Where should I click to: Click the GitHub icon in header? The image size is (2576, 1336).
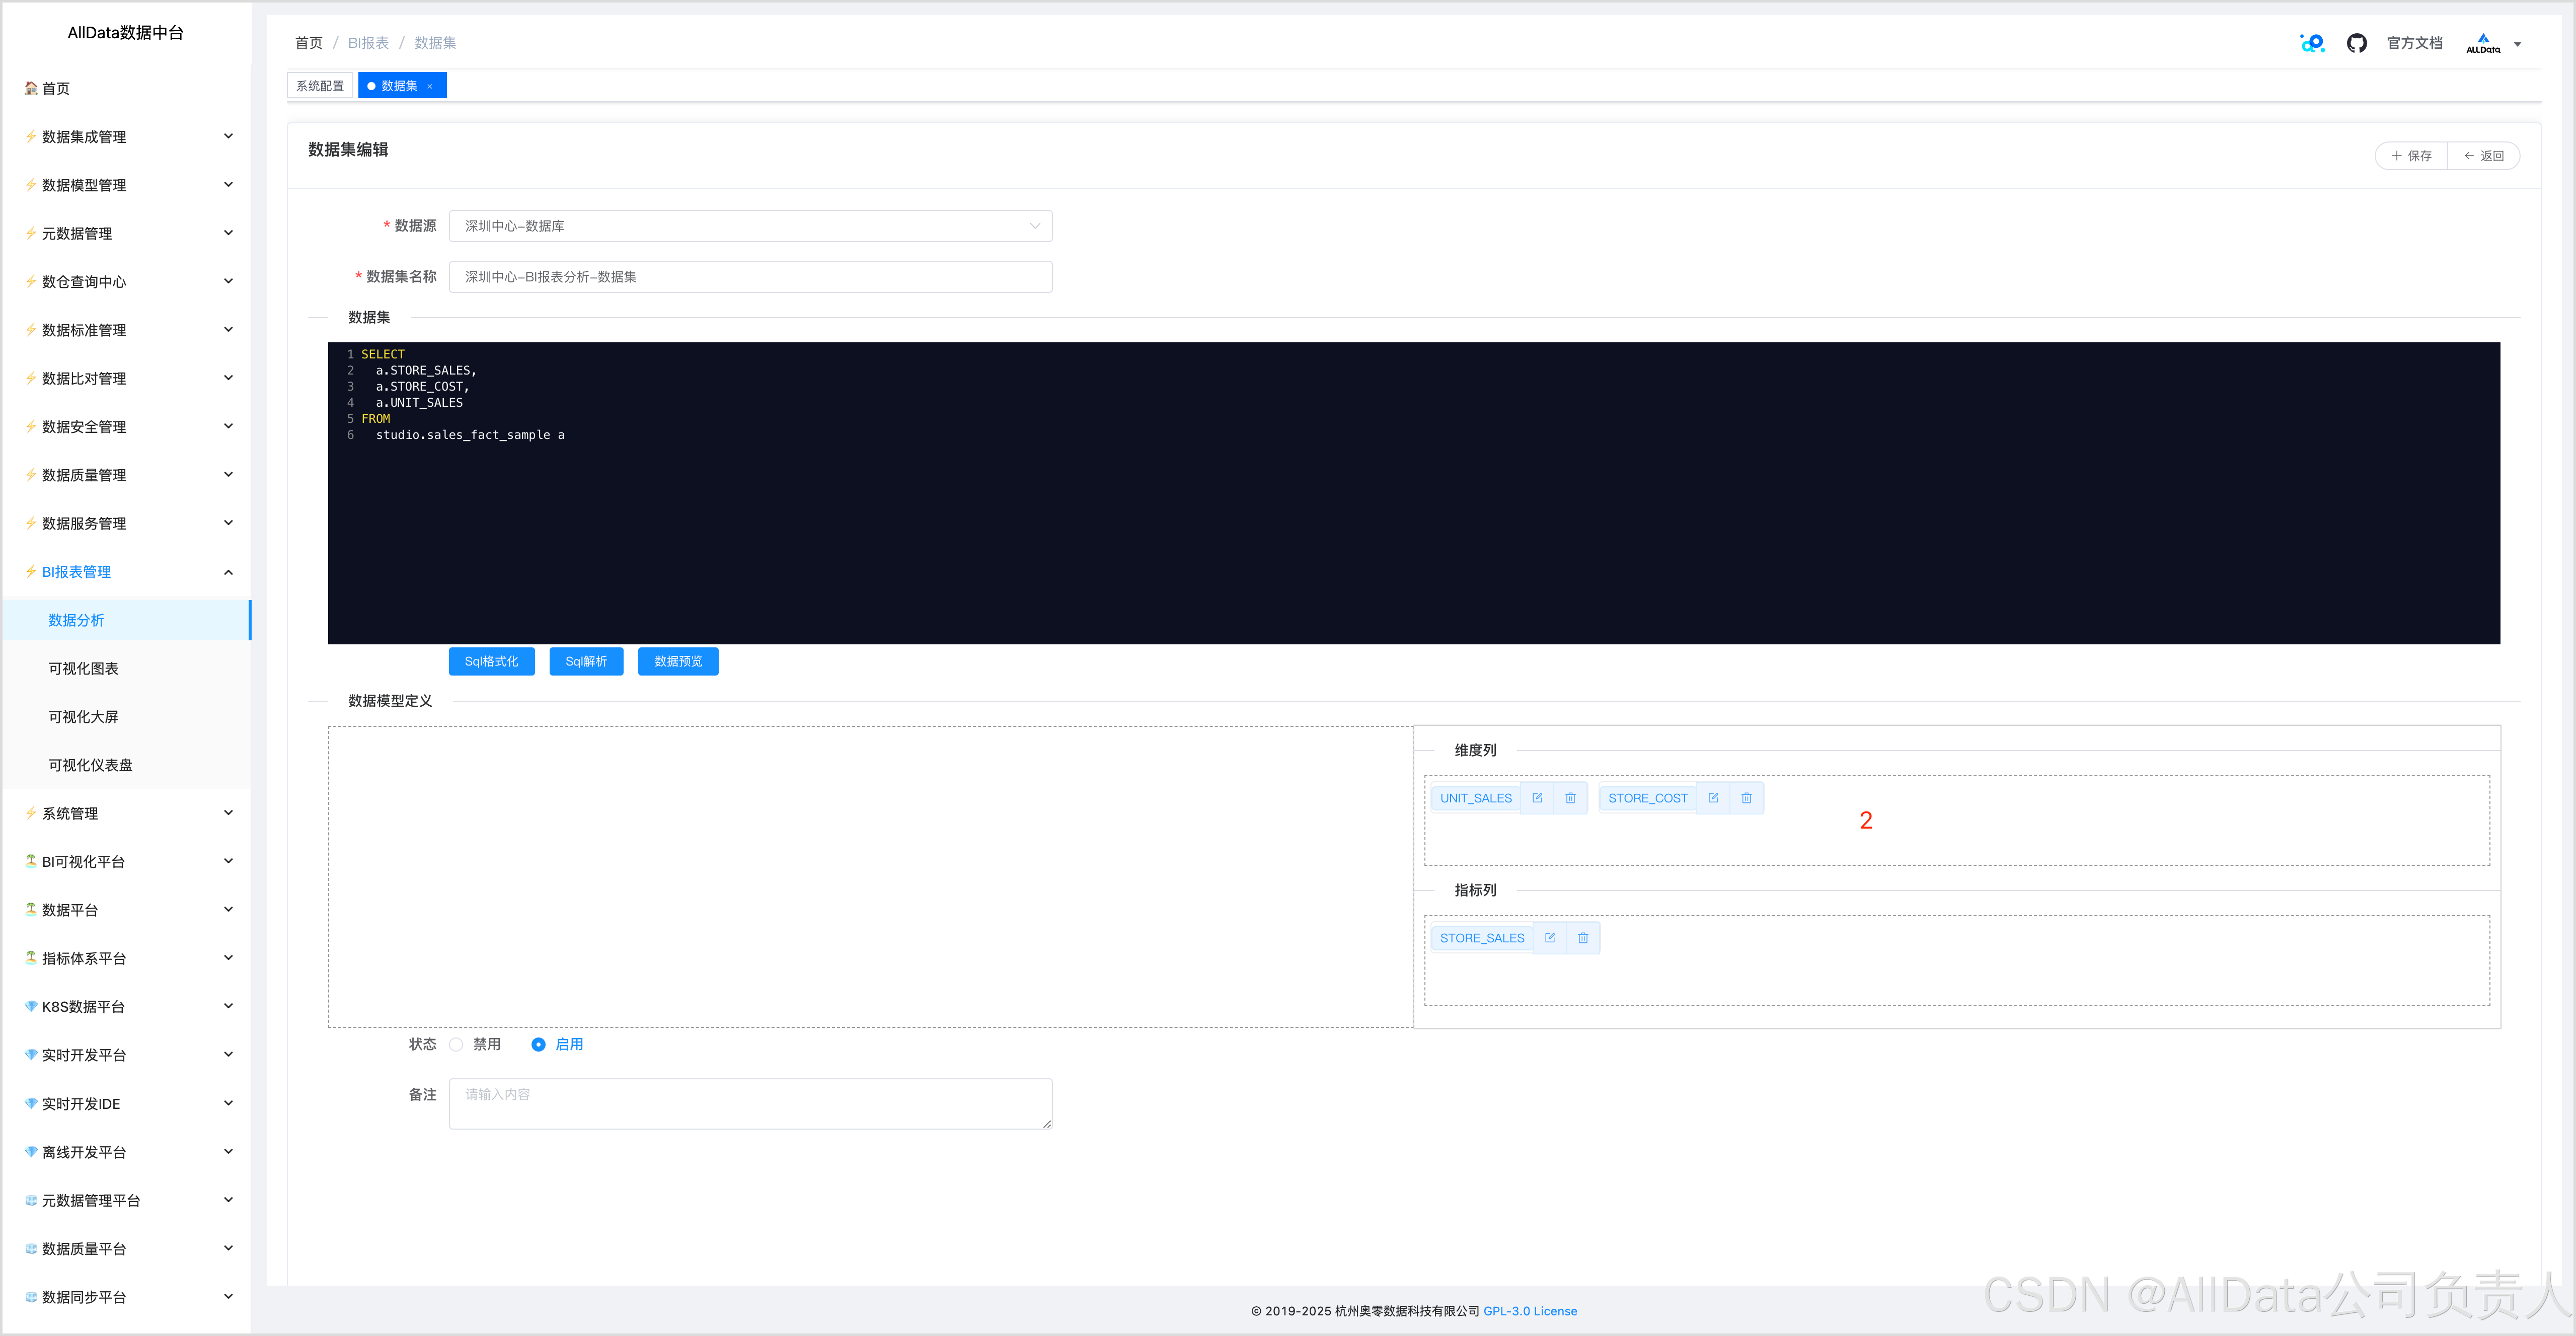pos(2356,43)
